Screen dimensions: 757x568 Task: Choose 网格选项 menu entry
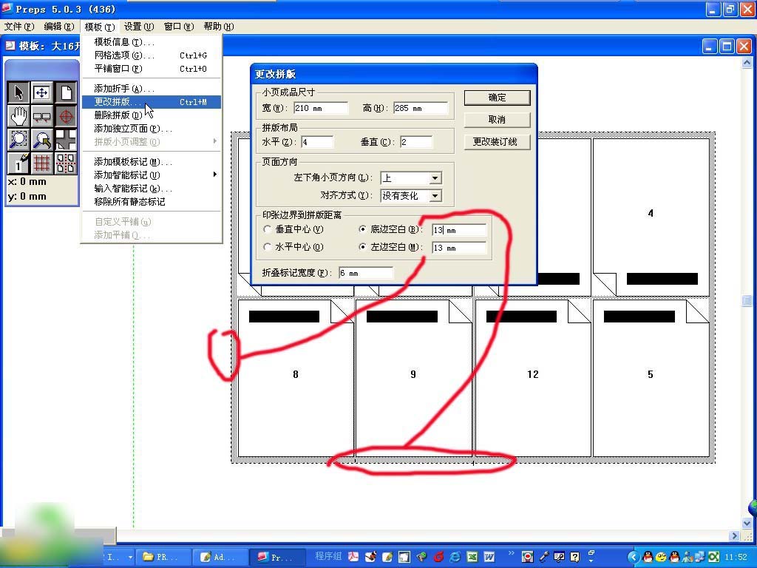[x=151, y=55]
